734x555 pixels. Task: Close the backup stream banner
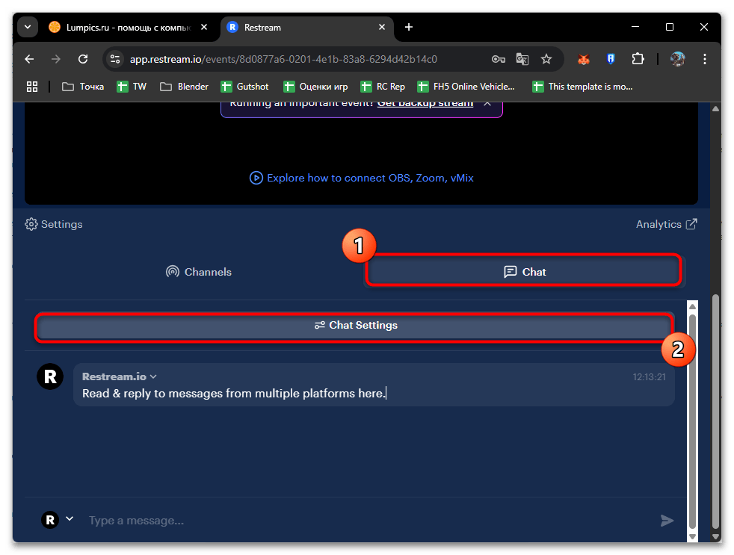(x=487, y=103)
